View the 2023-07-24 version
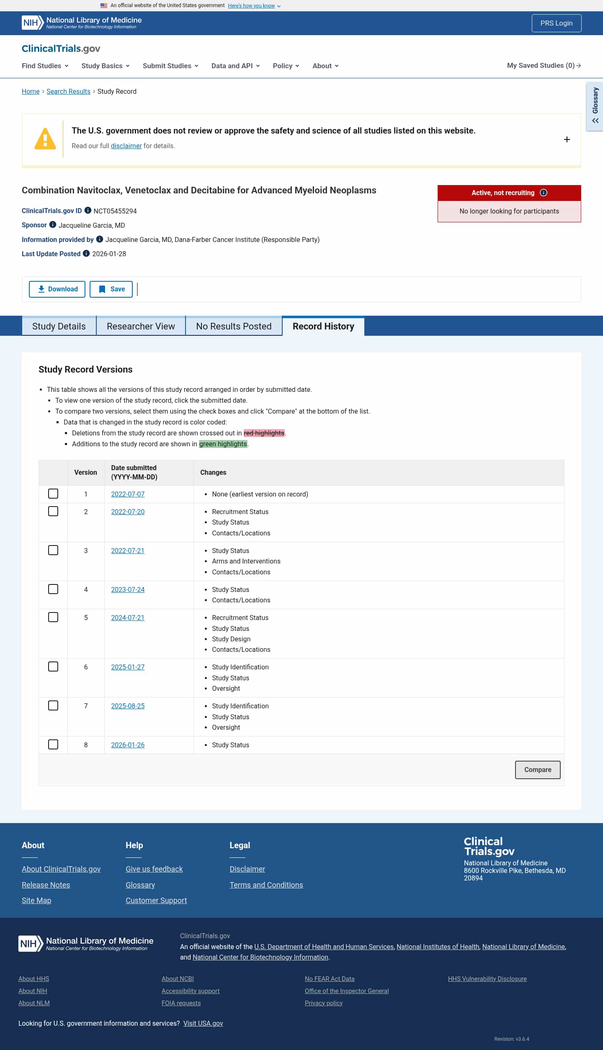The width and height of the screenshot is (603, 1050). click(128, 589)
